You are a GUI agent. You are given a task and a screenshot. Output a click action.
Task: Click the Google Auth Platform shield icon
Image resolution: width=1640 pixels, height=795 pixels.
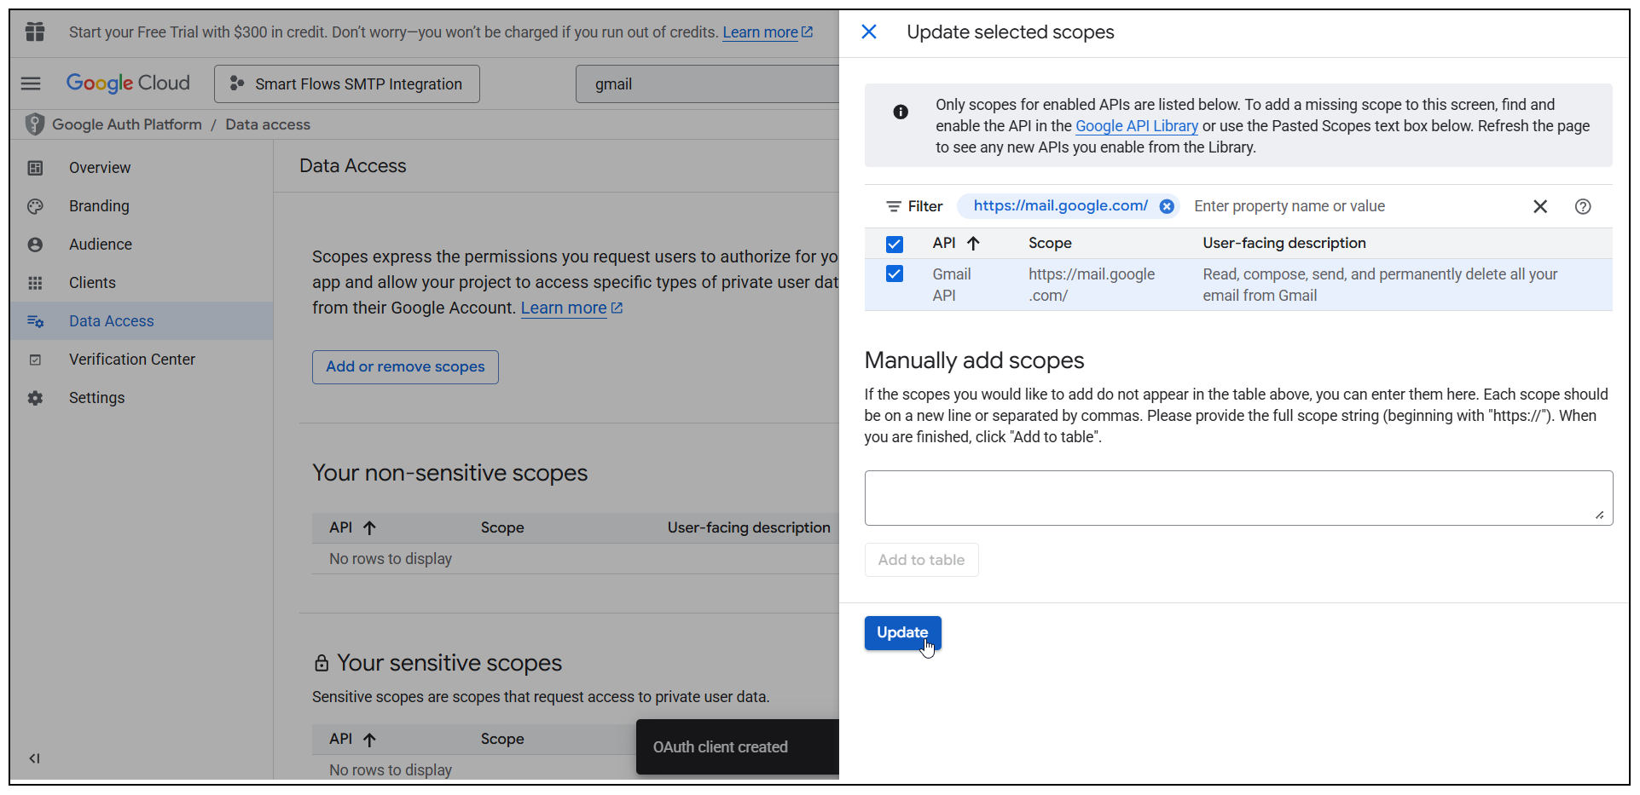pyautogui.click(x=34, y=124)
